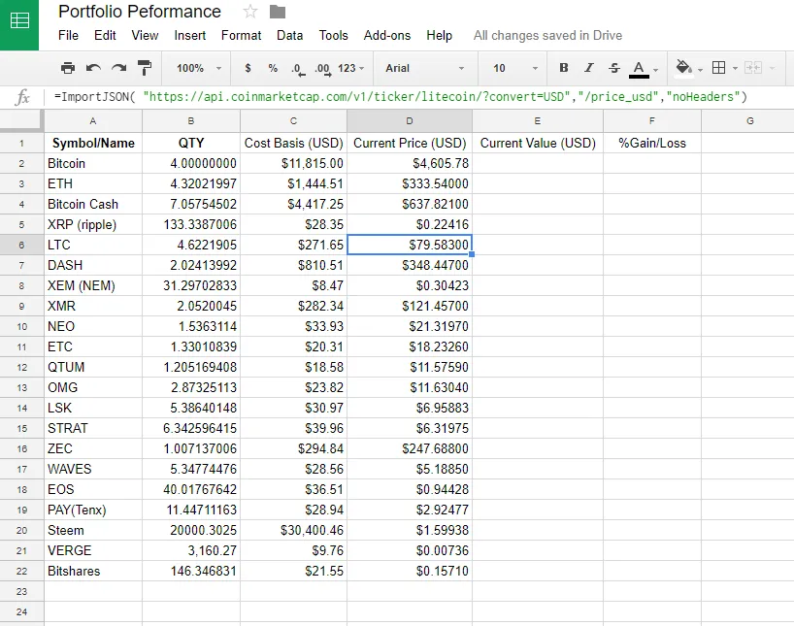Select the '$30,400.46' cost basis cell
The image size is (794, 626).
[x=293, y=530]
